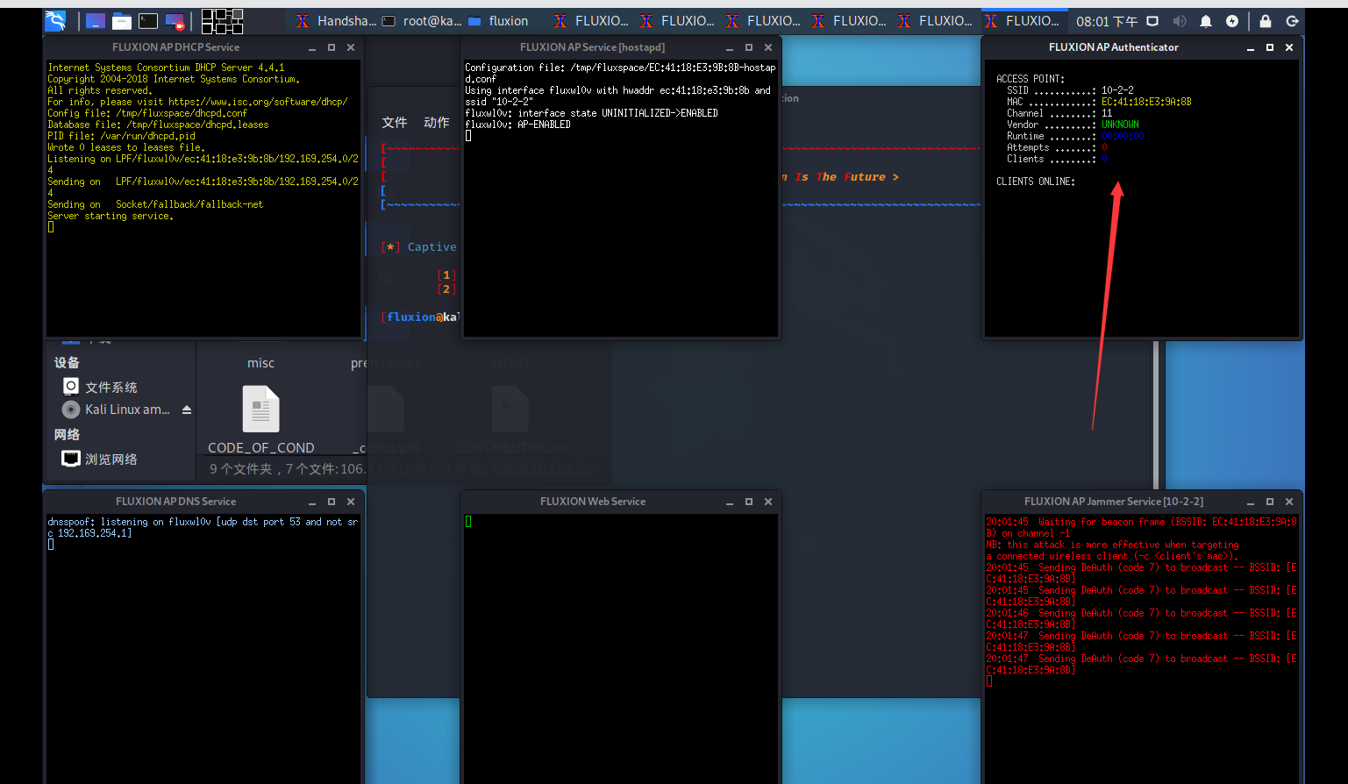Open the display tray icon beside clock

click(x=1152, y=21)
